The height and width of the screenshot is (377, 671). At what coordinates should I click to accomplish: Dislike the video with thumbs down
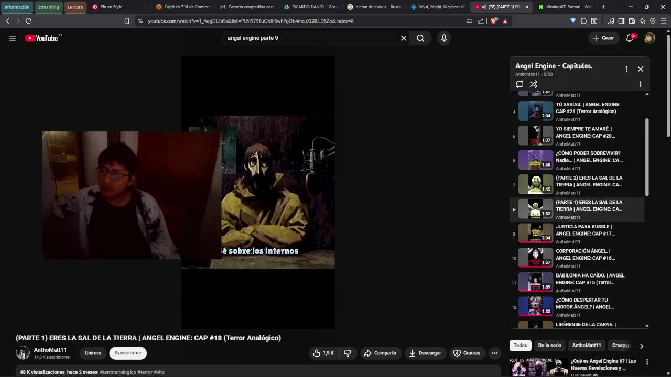tap(348, 353)
